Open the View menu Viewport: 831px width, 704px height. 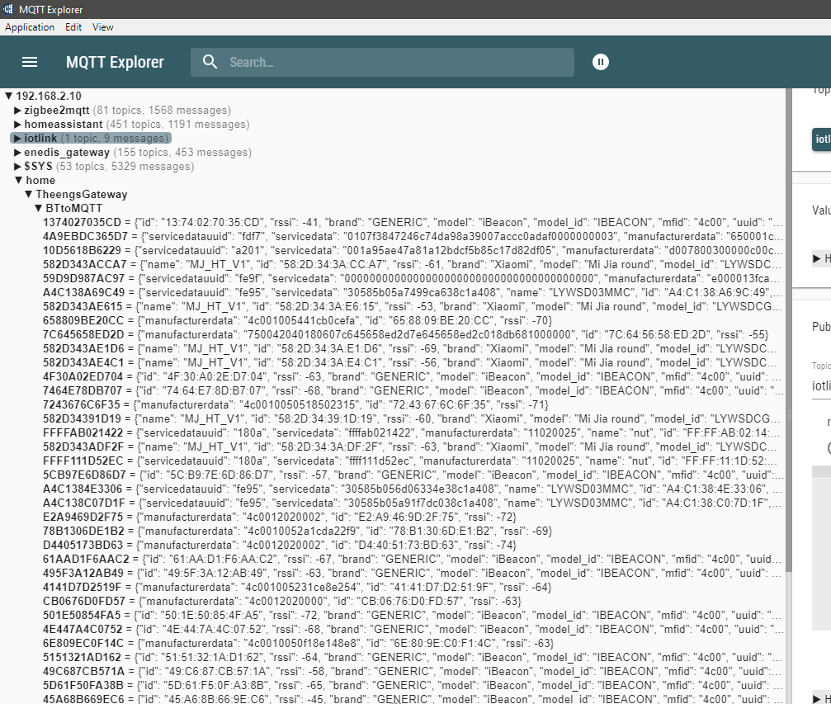pyautogui.click(x=103, y=27)
